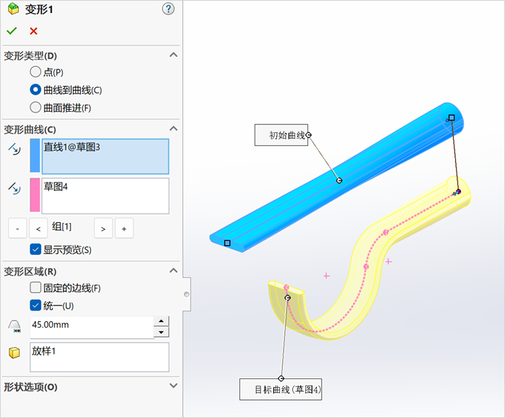Collapse the 变形类型(D) section
This screenshot has height=418, width=505.
pyautogui.click(x=173, y=55)
